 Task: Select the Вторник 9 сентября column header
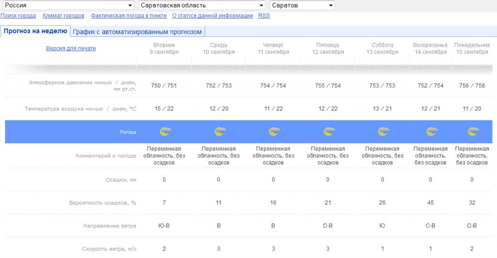[164, 49]
